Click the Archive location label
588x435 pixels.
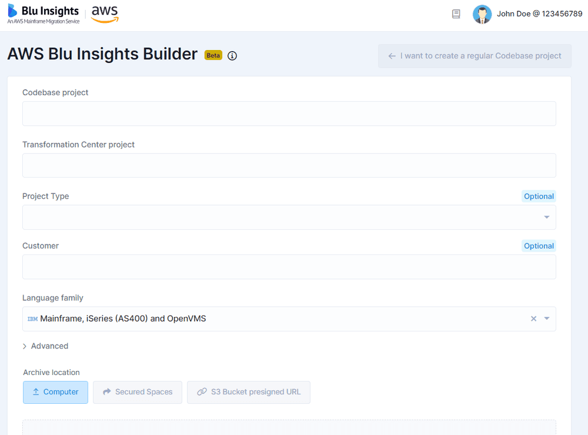point(51,372)
